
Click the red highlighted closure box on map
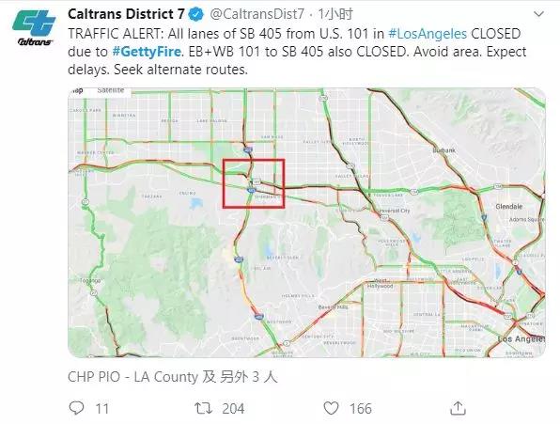point(254,183)
